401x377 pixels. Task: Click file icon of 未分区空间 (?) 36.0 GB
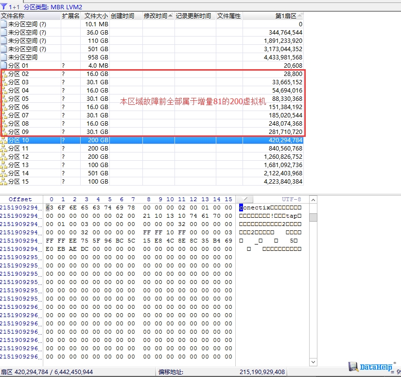3,32
